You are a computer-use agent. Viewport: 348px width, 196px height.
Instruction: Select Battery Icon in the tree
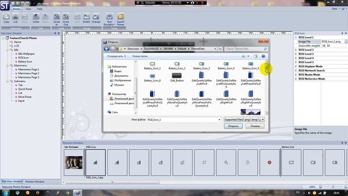point(25,62)
